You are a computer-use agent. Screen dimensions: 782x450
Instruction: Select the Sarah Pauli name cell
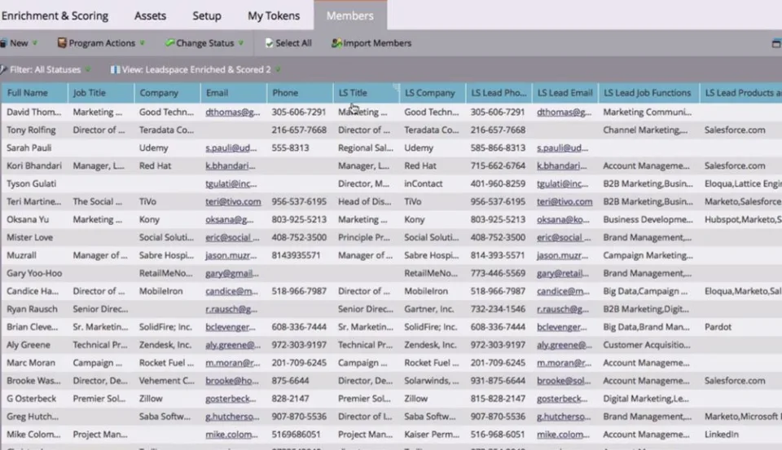29,148
